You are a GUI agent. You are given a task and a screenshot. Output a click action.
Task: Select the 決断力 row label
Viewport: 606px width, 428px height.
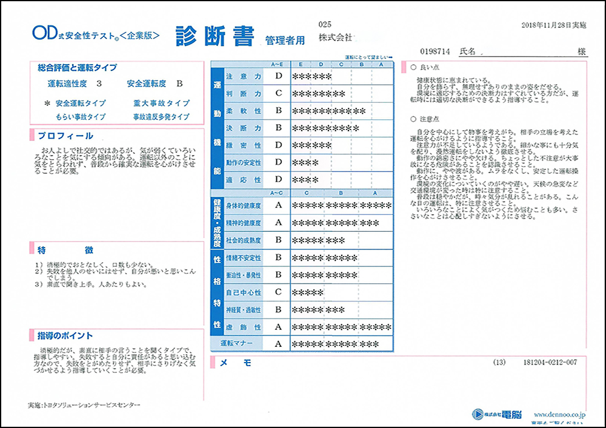tap(244, 128)
